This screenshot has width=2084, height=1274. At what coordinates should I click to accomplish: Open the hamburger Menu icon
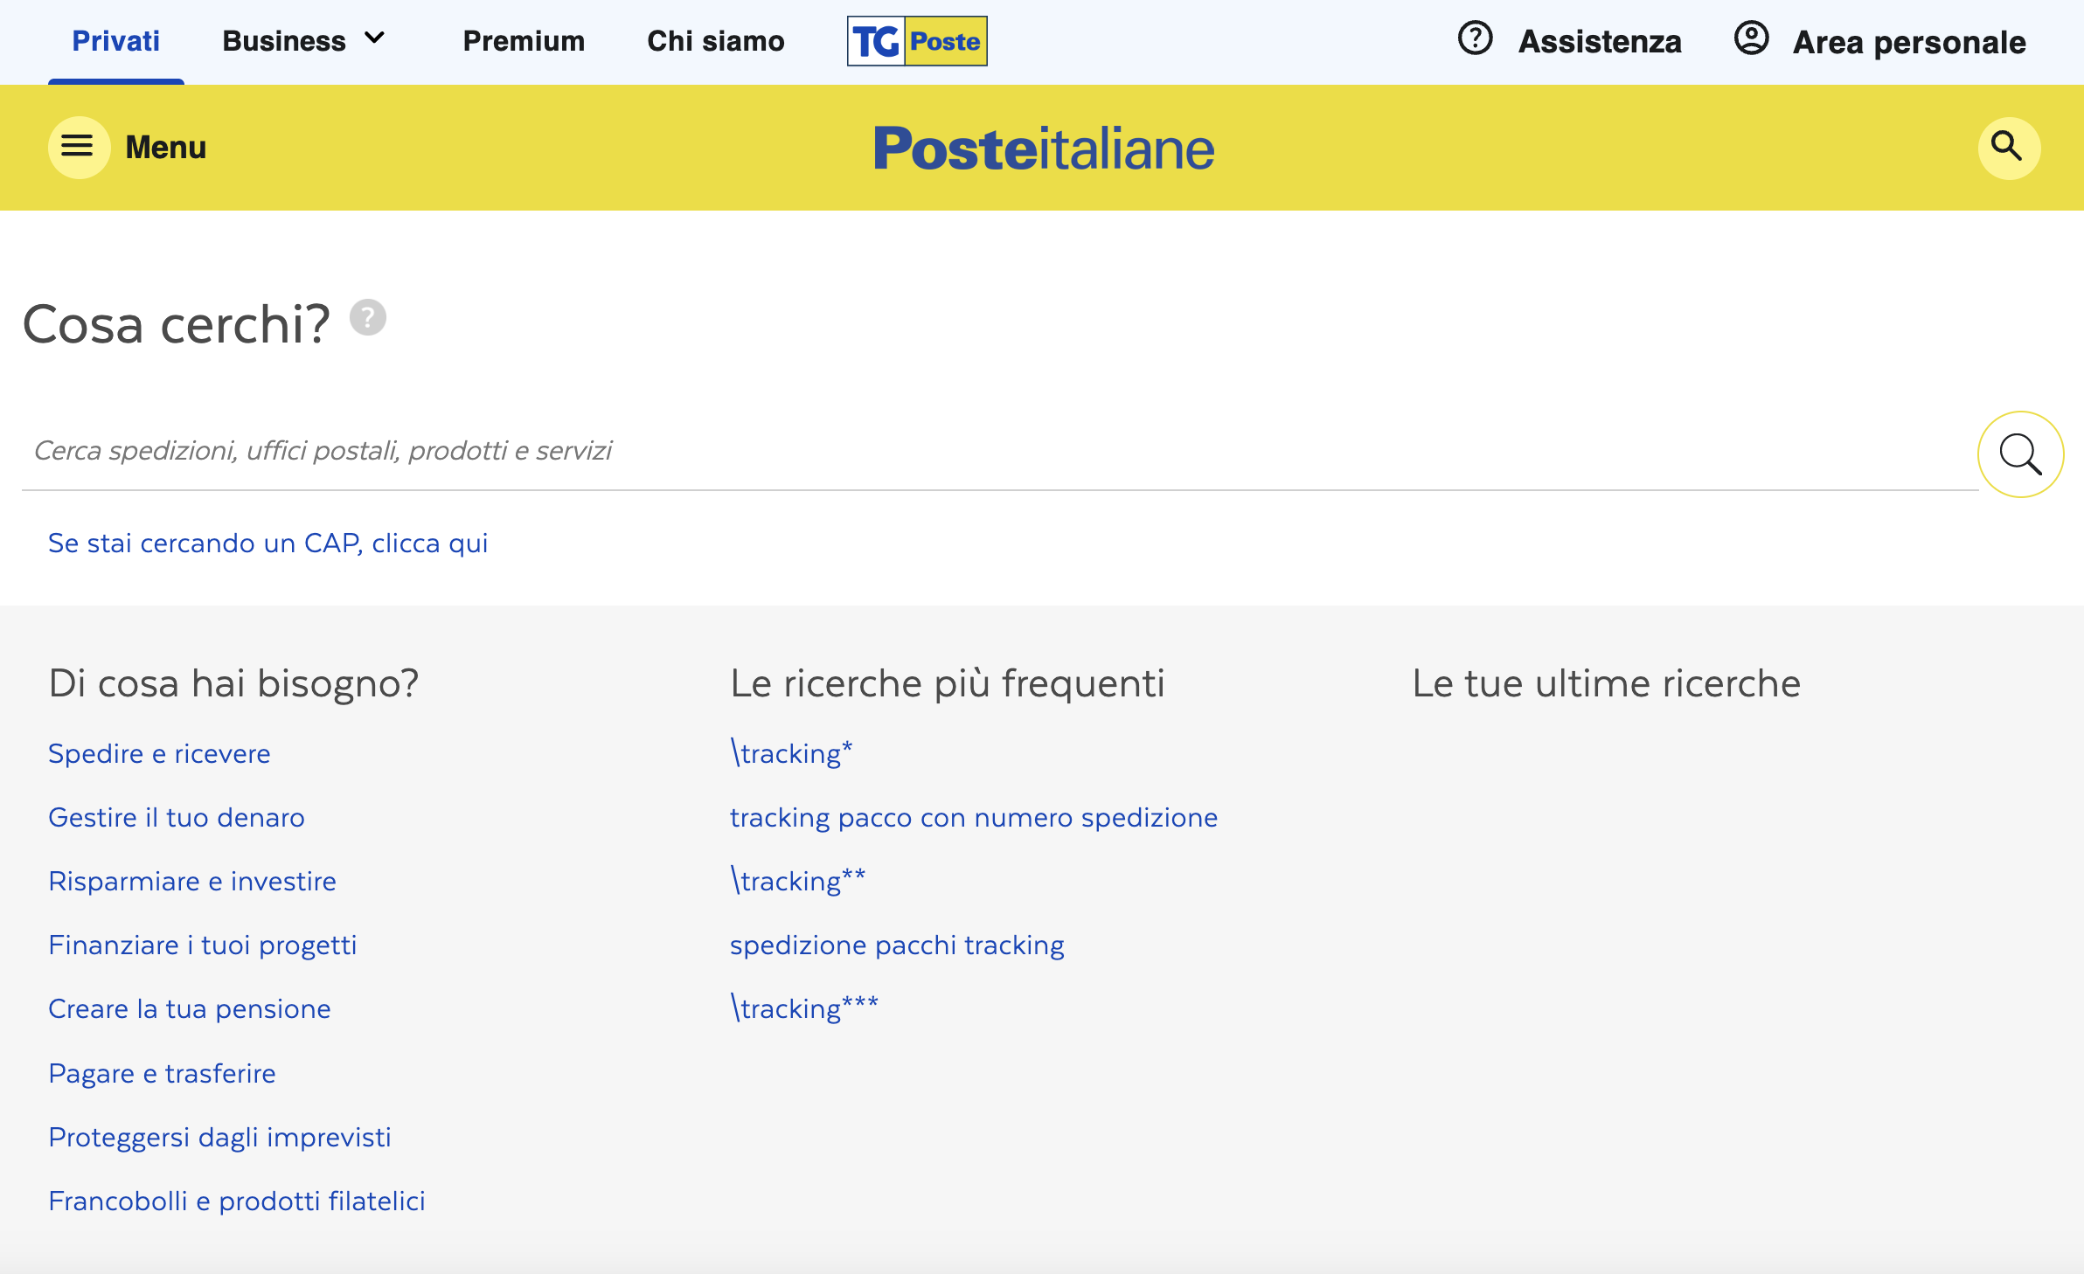79,147
